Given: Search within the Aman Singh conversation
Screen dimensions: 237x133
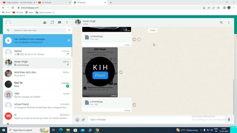Looking at the screenshot, I should pos(221,23).
